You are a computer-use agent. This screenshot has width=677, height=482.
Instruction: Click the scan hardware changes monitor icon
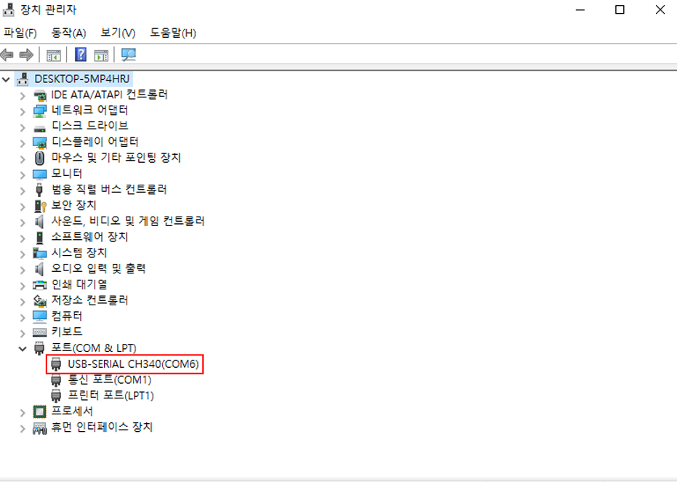[129, 55]
